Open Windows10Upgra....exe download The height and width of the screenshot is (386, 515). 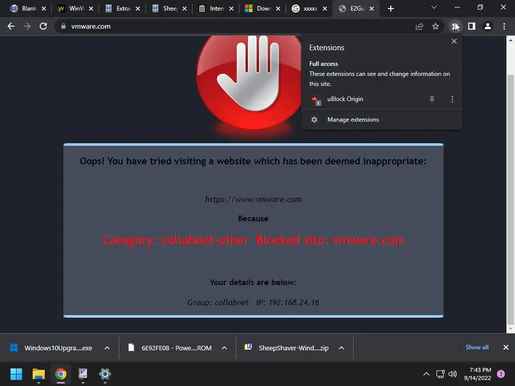point(51,348)
